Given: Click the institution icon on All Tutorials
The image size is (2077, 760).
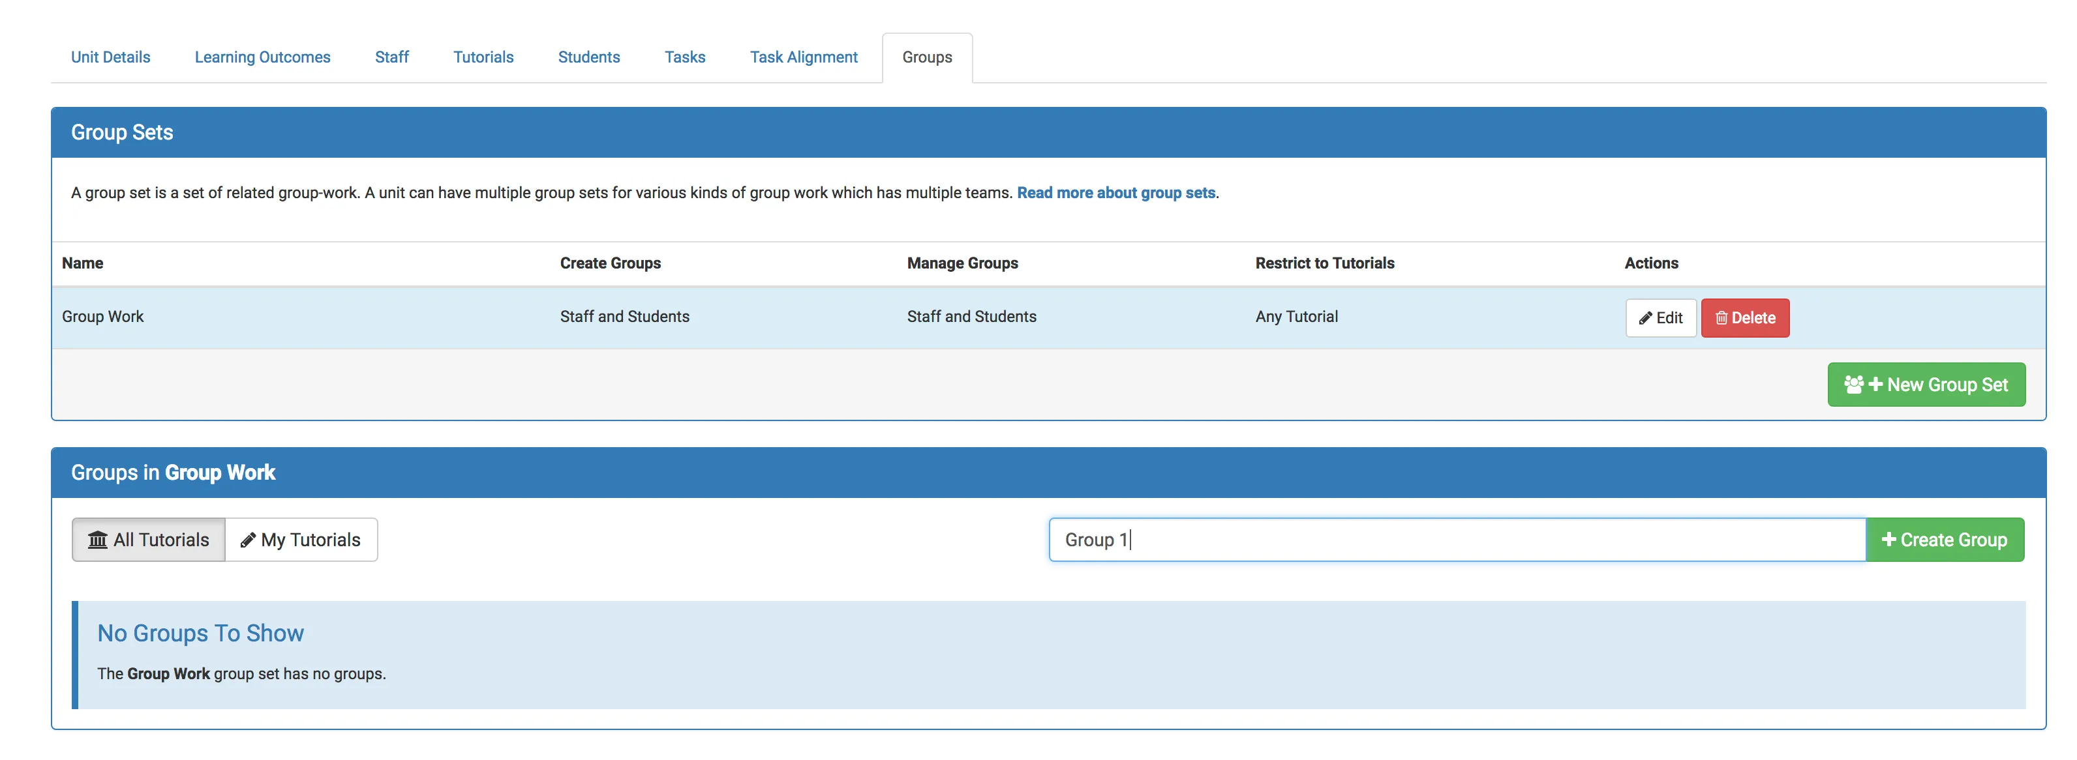Looking at the screenshot, I should (98, 540).
